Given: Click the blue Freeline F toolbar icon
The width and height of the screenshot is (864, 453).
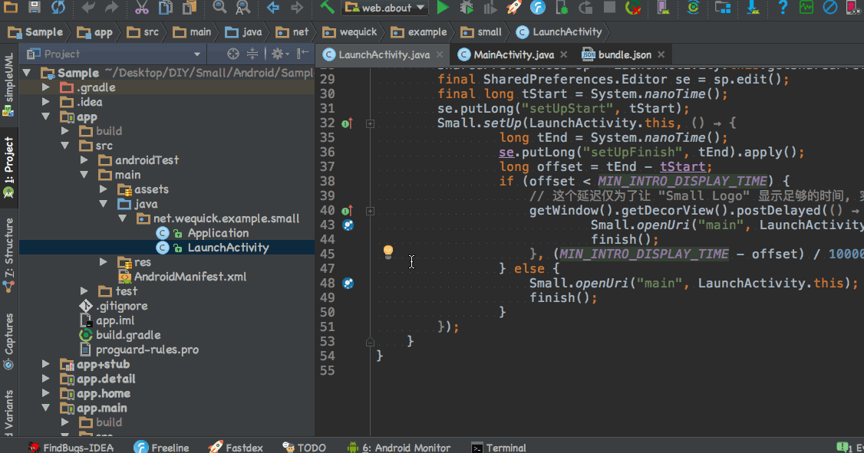Looking at the screenshot, I should [538, 7].
